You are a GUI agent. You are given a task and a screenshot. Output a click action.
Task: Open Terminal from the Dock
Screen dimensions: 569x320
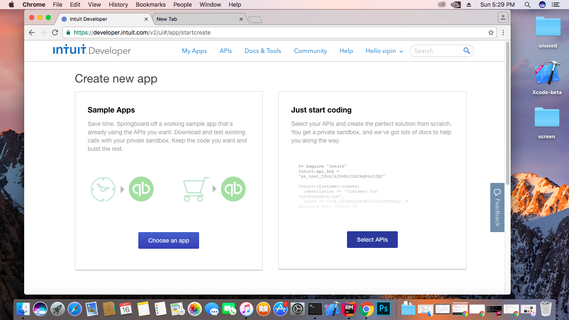[315, 309]
